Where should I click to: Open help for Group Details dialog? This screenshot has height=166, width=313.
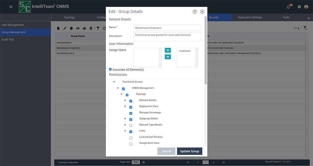(195, 11)
